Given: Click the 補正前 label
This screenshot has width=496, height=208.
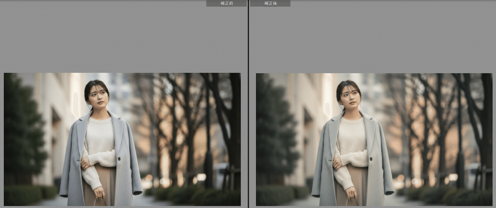Looking at the screenshot, I should (x=227, y=3).
